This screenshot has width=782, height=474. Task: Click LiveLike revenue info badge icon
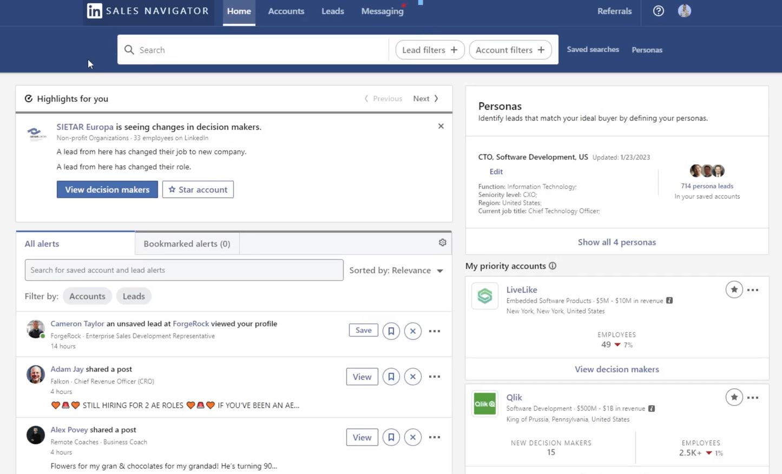point(669,300)
